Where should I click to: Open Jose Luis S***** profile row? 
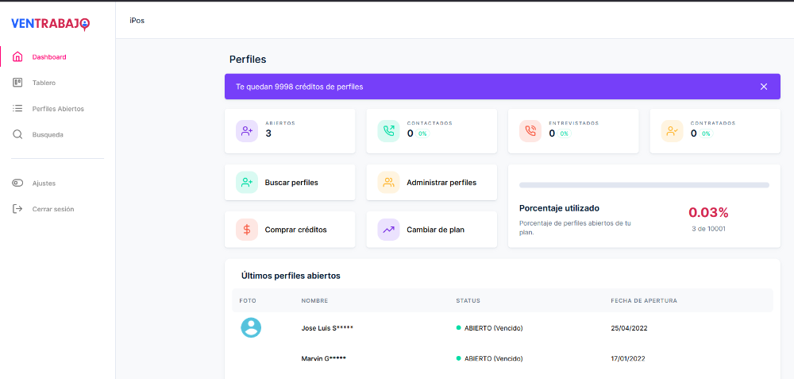(x=327, y=328)
